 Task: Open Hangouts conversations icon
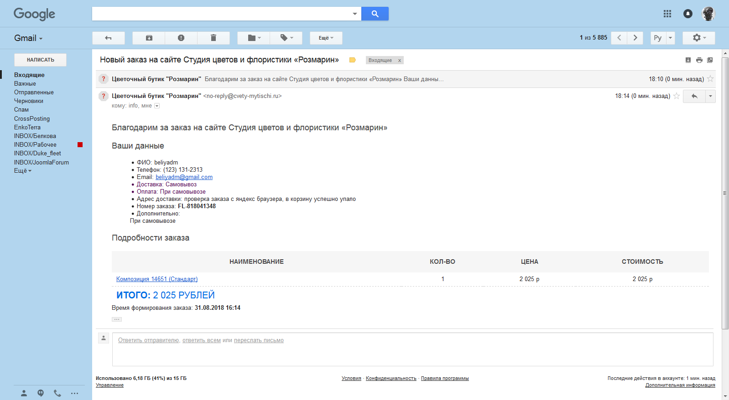tap(41, 393)
